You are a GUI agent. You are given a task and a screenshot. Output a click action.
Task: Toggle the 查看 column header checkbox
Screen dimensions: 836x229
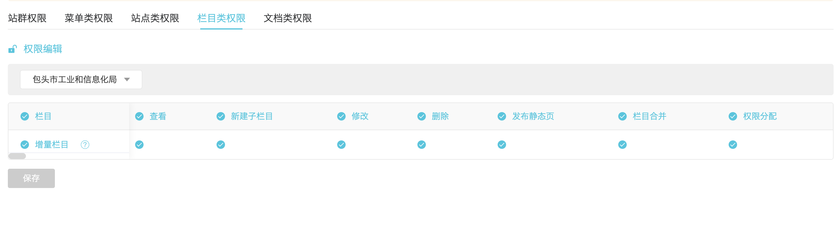(x=140, y=116)
